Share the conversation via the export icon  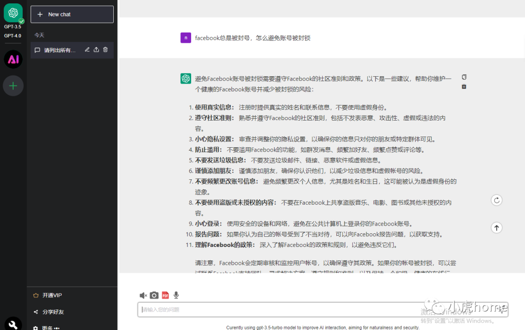[x=96, y=50]
